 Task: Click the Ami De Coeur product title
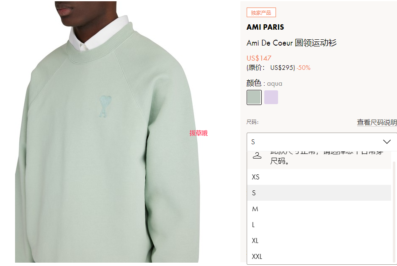(291, 43)
